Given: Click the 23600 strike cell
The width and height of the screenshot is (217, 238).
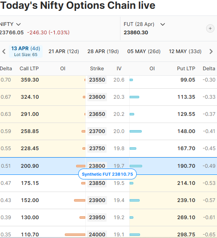Looking at the screenshot, I should 97,97.
